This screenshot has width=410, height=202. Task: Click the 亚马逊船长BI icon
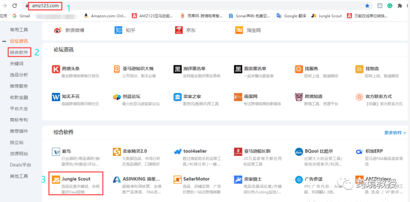pyautogui.click(x=238, y=152)
